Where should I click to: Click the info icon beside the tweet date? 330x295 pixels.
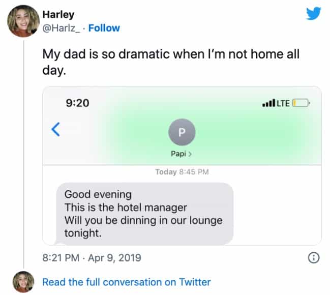[314, 258]
